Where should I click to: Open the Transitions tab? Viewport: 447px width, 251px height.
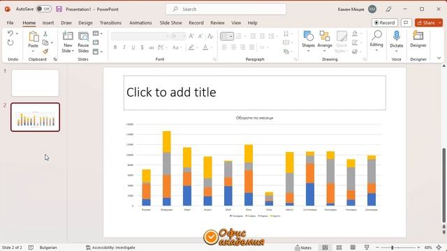(x=110, y=23)
